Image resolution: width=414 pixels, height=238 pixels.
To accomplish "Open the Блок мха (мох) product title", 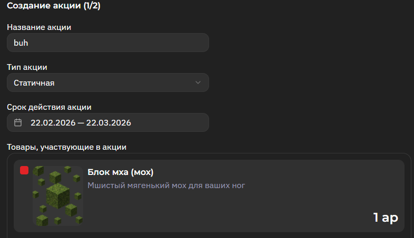I will pos(120,172).
